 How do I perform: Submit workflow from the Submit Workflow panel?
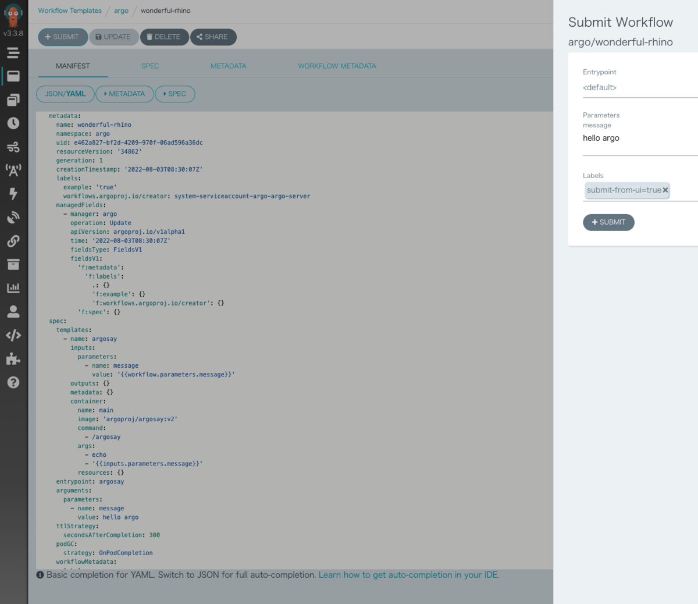pyautogui.click(x=608, y=222)
